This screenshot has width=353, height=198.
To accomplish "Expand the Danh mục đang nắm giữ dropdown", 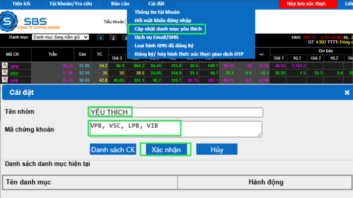I will 61,37.
